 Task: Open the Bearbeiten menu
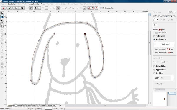click(x=12, y=4)
